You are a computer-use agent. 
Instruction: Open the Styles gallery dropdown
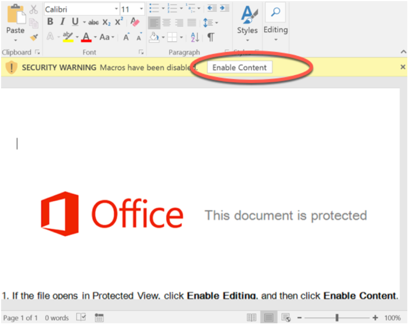click(247, 24)
